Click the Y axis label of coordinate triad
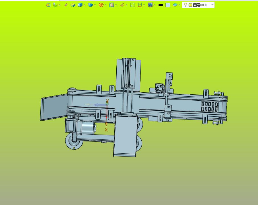 (108, 100)
